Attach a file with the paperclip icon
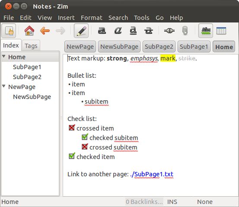The height and width of the screenshot is (207, 239). click(185, 31)
